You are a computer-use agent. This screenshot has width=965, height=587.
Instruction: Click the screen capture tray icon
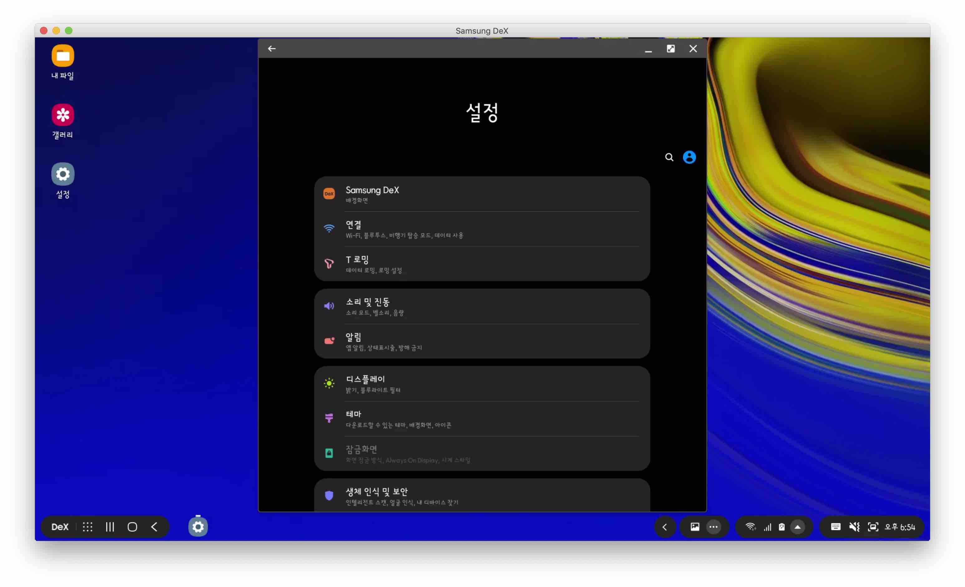point(873,527)
